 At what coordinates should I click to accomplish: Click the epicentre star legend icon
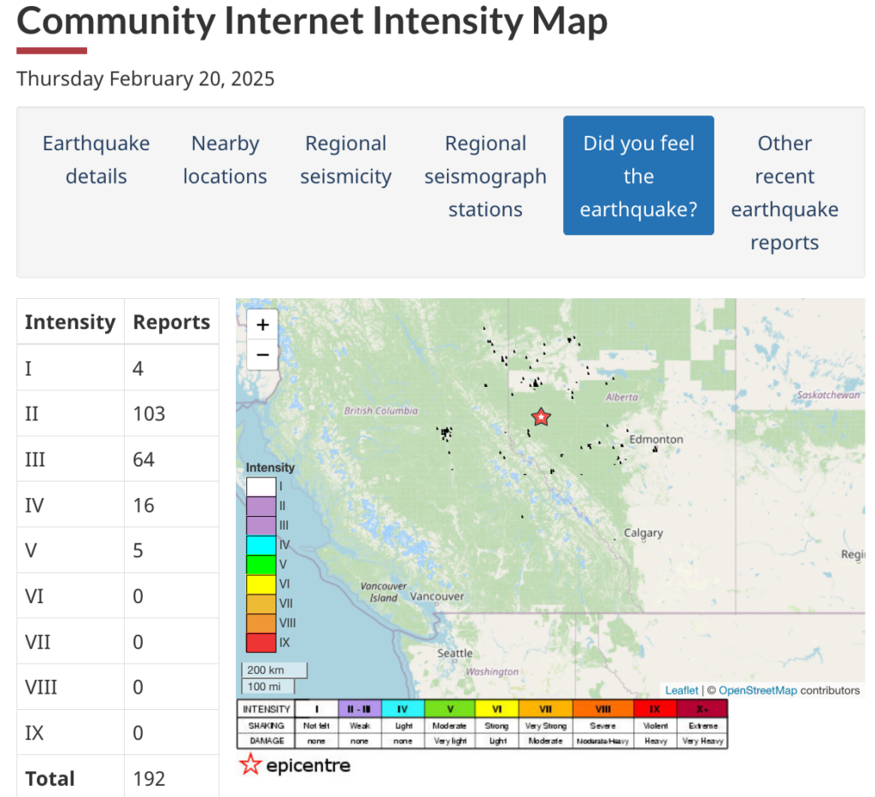click(x=250, y=765)
